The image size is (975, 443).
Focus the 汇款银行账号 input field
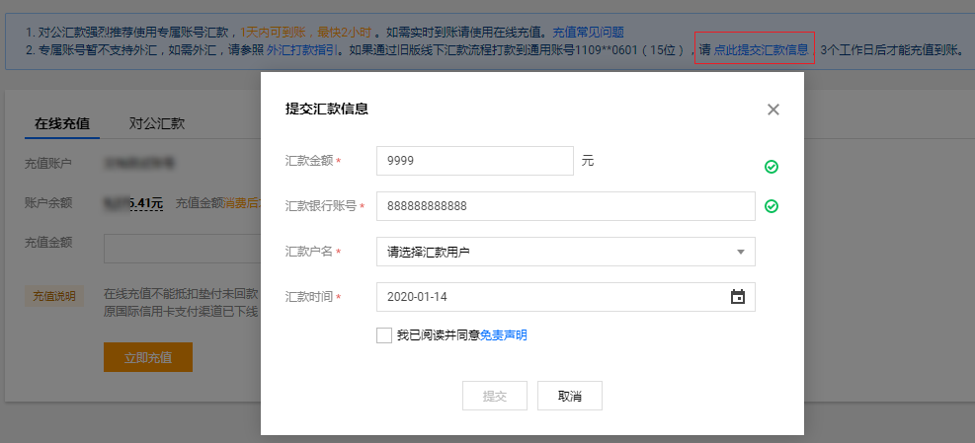566,206
